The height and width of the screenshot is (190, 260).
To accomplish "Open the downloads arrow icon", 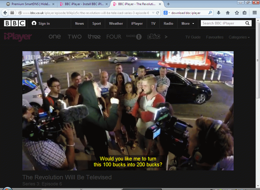I will [x=219, y=13].
